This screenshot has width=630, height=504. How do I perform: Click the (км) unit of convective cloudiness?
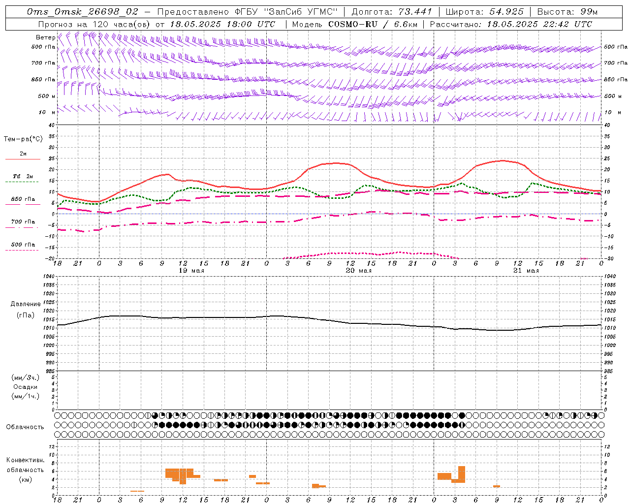(26, 479)
